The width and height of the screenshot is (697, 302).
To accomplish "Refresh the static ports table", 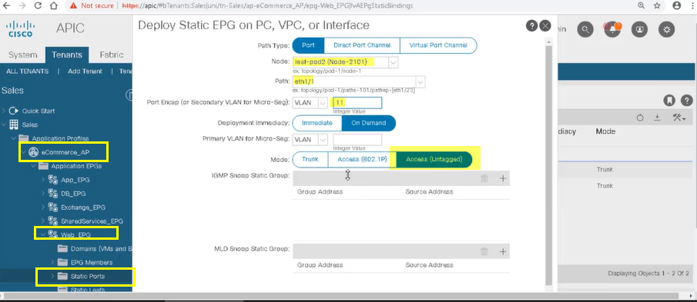I will [x=640, y=118].
